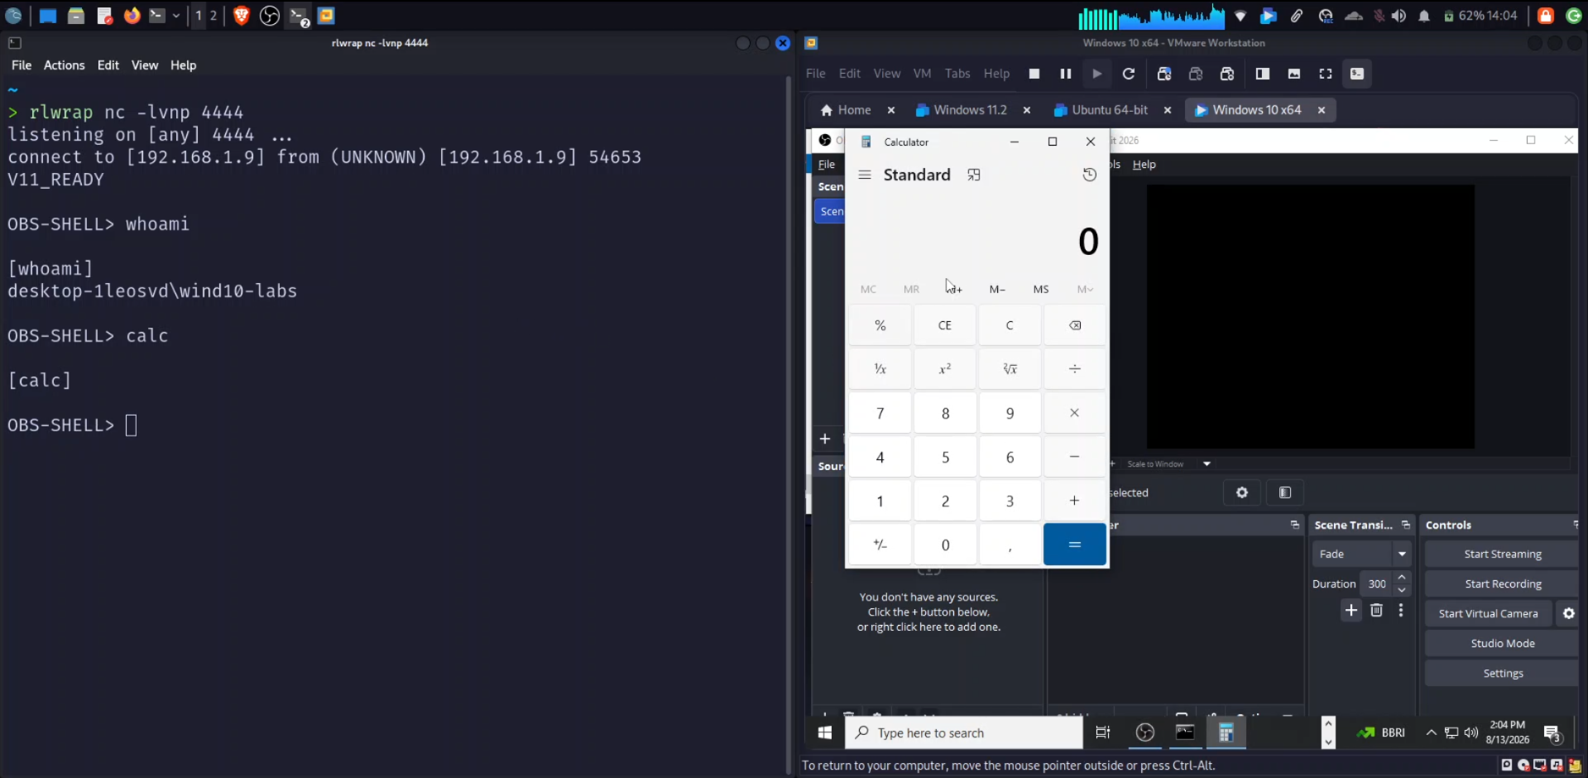The width and height of the screenshot is (1588, 778).
Task: Decrease transition Duration with down arrow
Action: click(x=1402, y=590)
